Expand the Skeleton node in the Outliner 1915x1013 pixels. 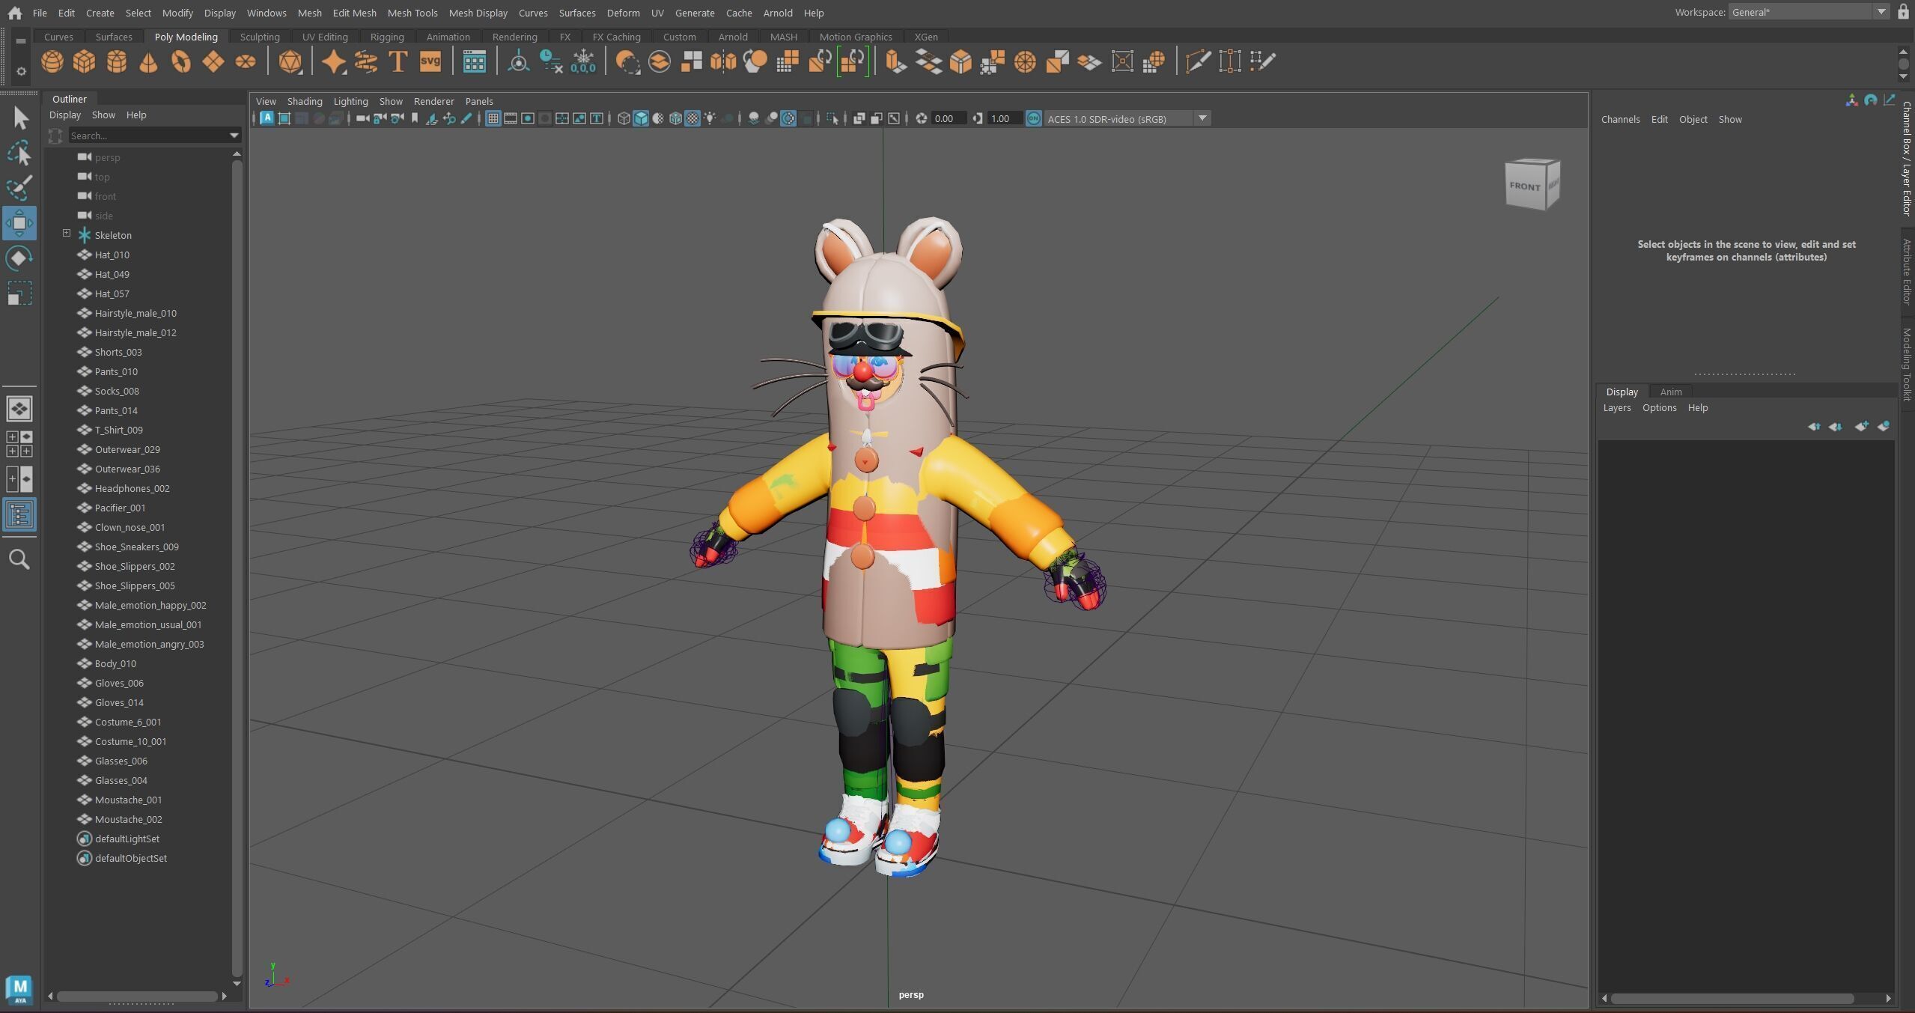tap(67, 234)
